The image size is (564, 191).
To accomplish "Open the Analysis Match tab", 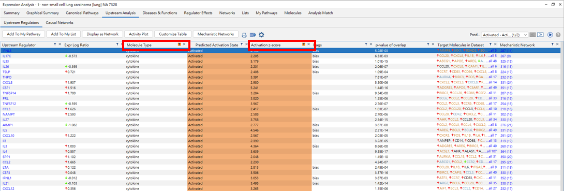I will pos(320,13).
